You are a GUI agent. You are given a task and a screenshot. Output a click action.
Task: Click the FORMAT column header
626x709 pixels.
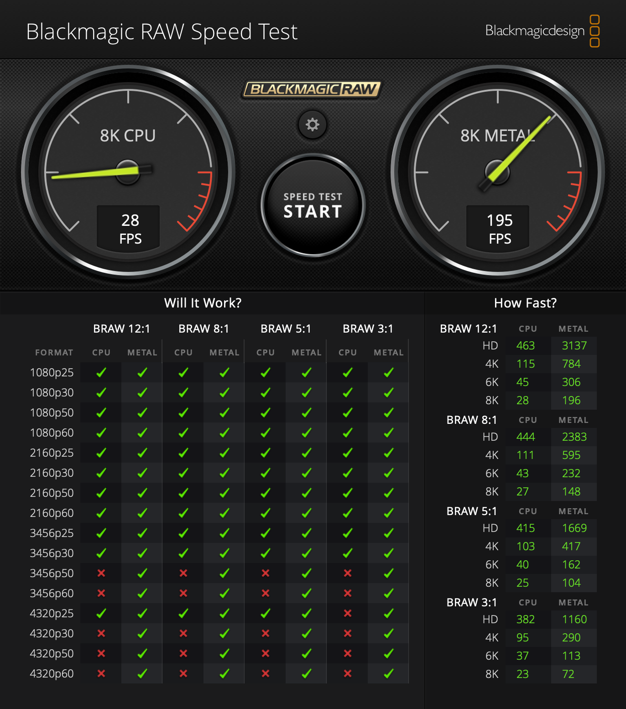(x=54, y=352)
